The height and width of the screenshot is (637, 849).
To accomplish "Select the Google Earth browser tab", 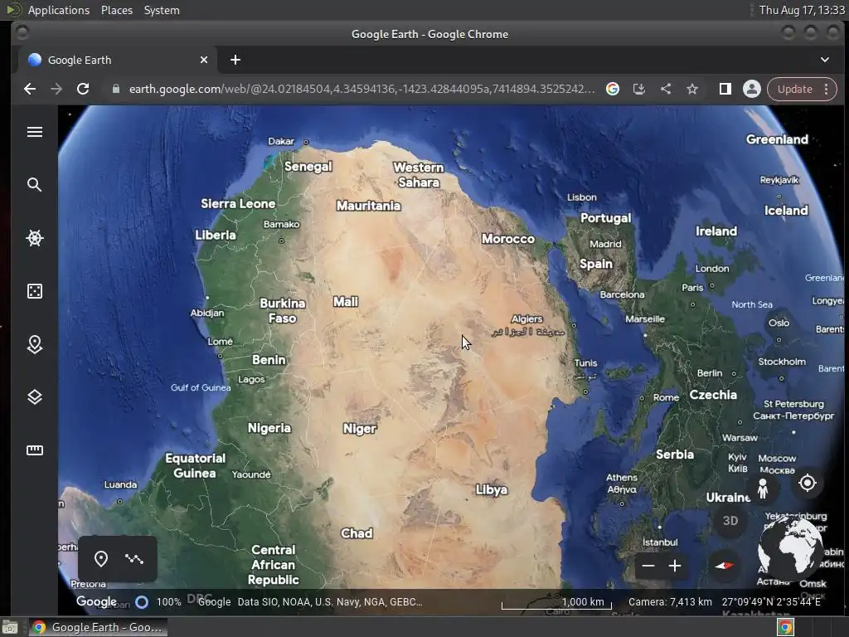I will coord(118,60).
